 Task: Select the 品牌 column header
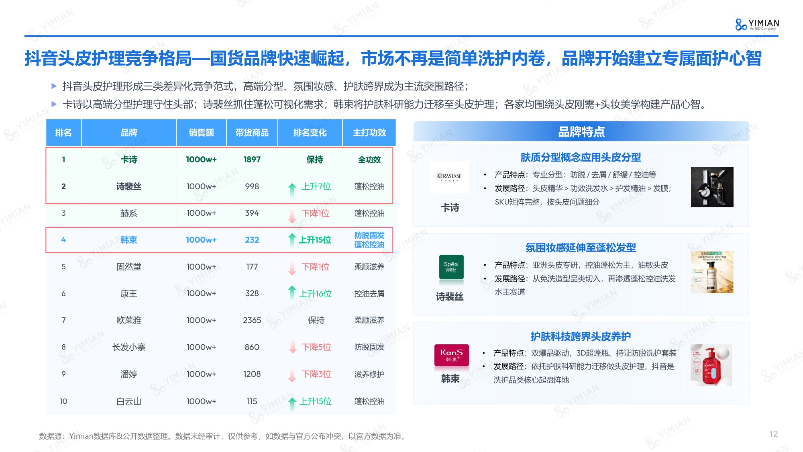click(x=129, y=133)
